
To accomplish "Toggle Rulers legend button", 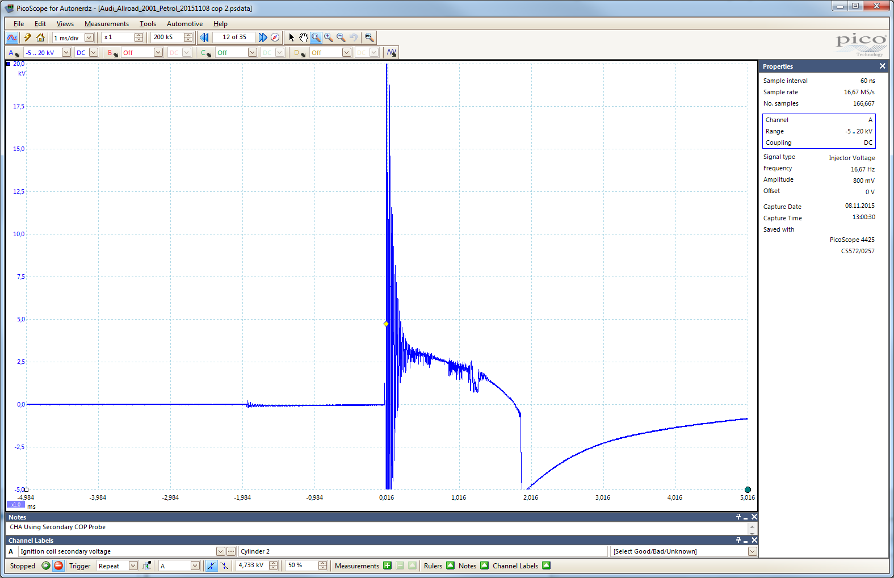I will point(450,566).
